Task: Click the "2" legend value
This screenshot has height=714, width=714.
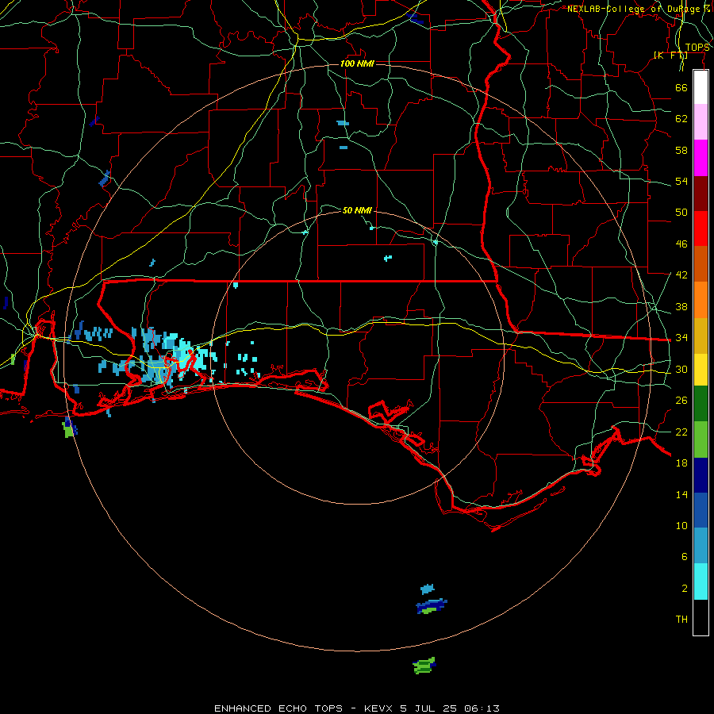Action: tap(685, 589)
